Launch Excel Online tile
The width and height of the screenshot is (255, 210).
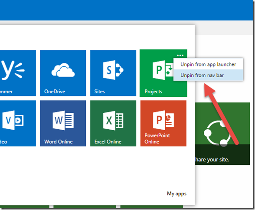(x=113, y=123)
